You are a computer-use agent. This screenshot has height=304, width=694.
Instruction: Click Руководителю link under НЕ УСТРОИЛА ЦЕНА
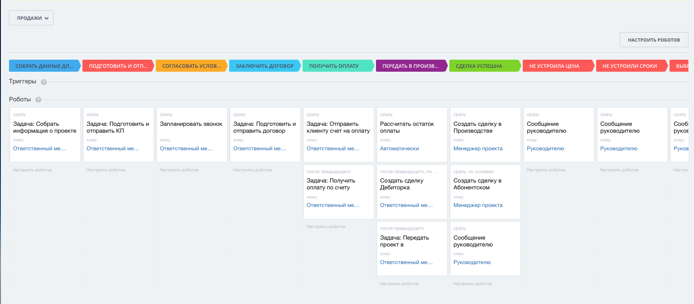point(545,149)
